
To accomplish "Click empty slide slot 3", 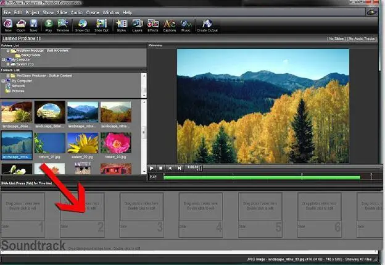I will pos(141,215).
